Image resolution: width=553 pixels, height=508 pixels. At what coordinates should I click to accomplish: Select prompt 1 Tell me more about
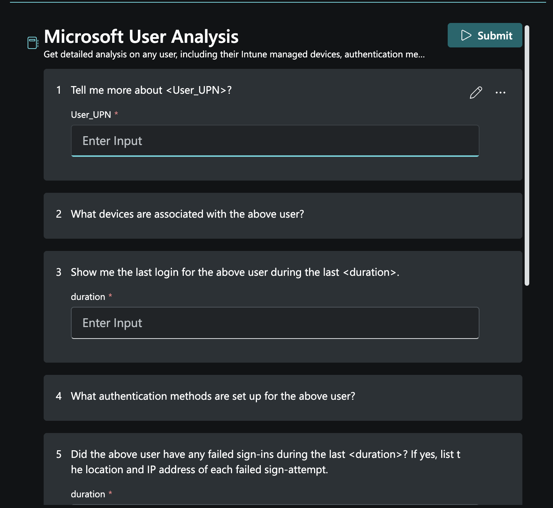[x=151, y=90]
